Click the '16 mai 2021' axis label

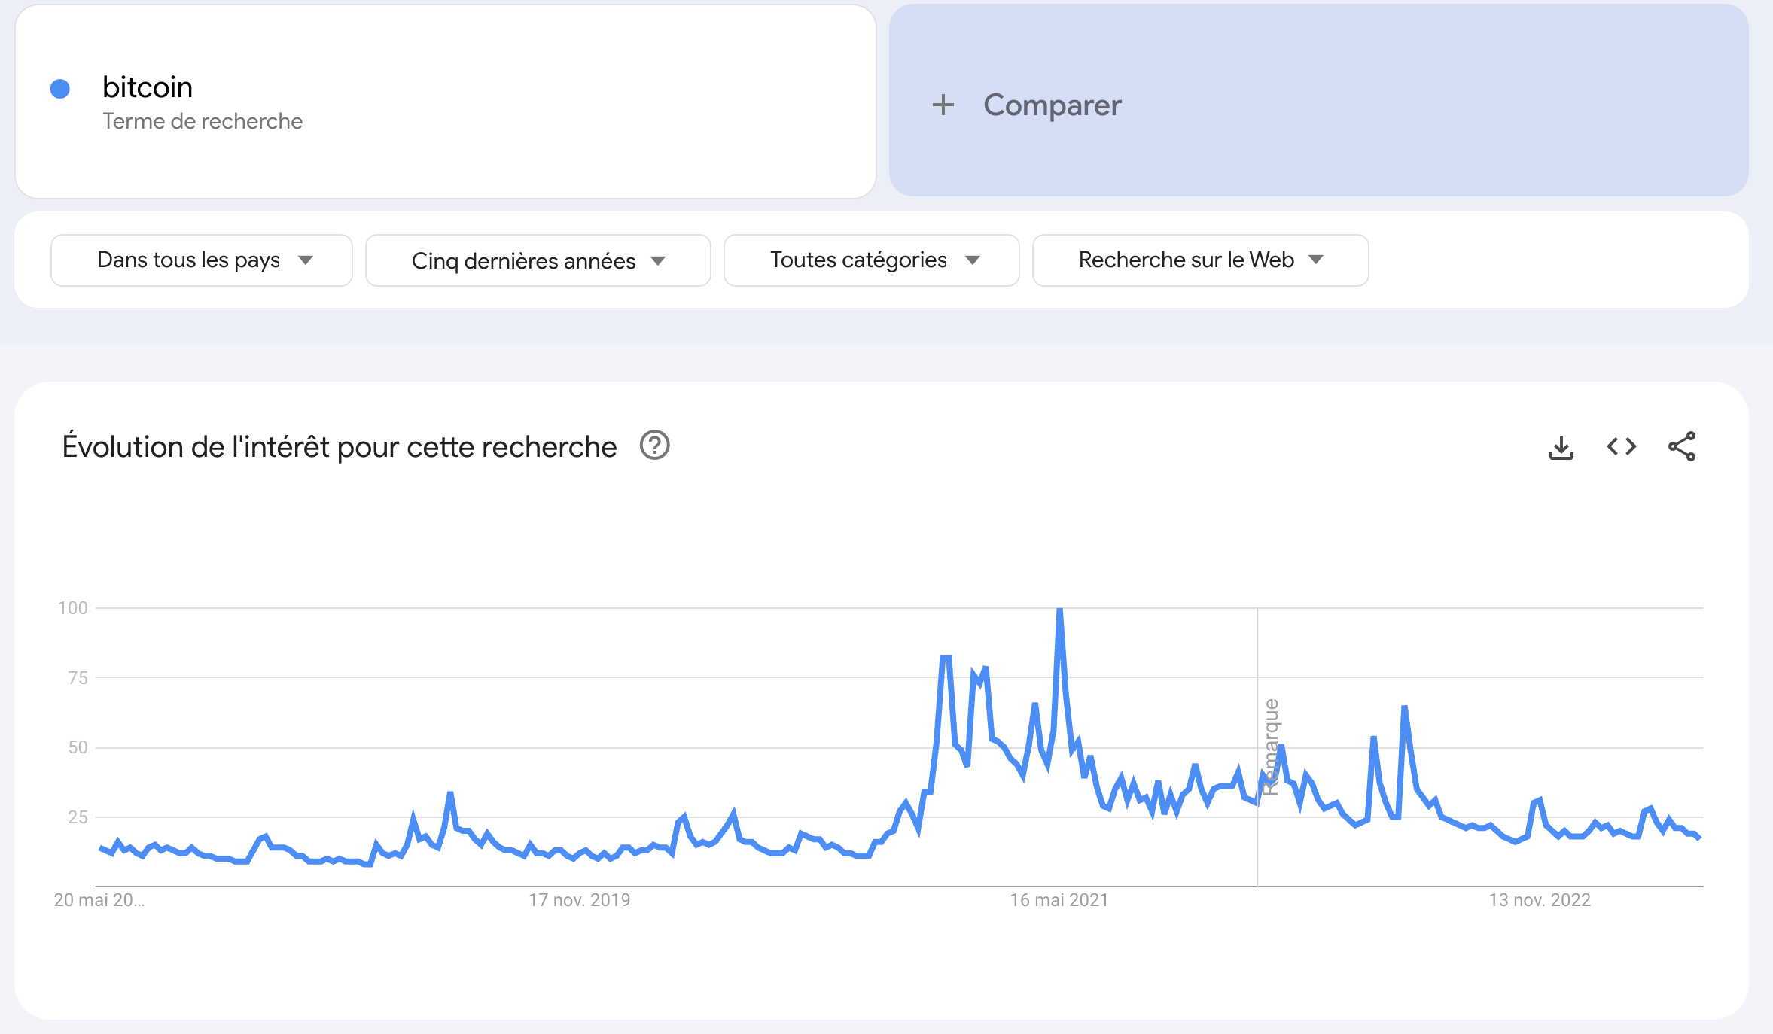[x=1059, y=900]
